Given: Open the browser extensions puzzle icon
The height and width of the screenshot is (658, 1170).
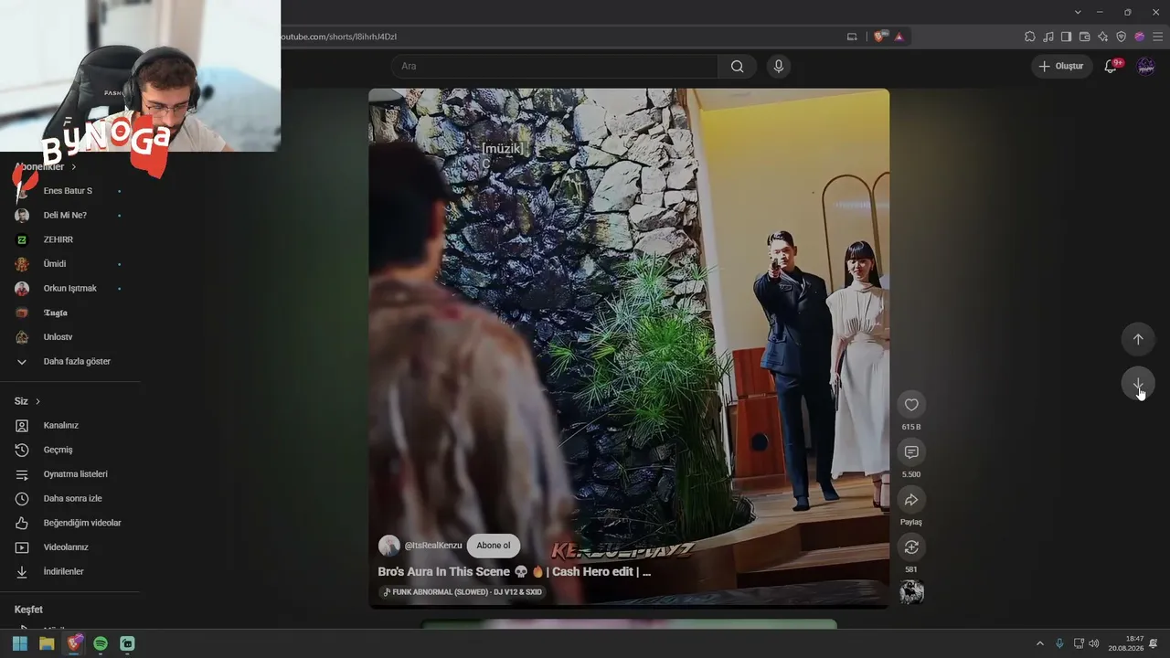Looking at the screenshot, I should tap(1030, 37).
